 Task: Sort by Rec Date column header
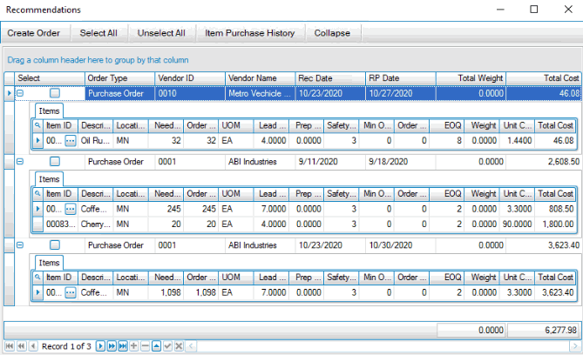(x=330, y=78)
